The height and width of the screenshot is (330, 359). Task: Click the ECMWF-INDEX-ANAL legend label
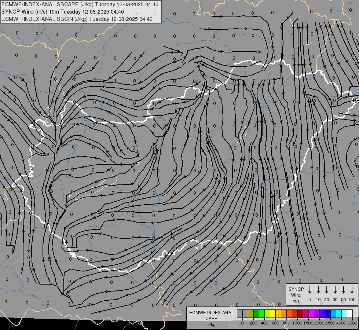click(211, 313)
